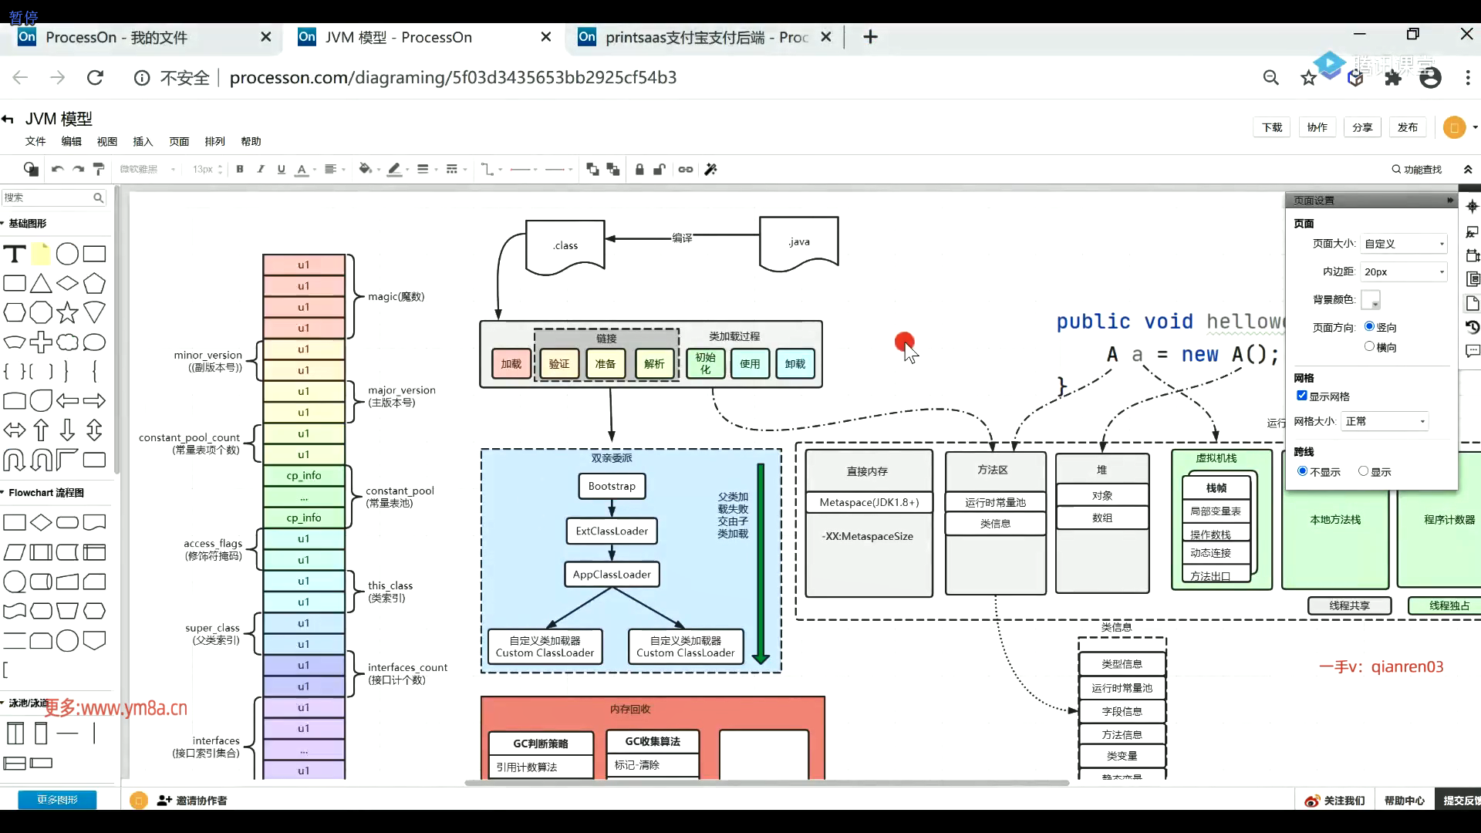Click the format painter icon

pyautogui.click(x=99, y=169)
